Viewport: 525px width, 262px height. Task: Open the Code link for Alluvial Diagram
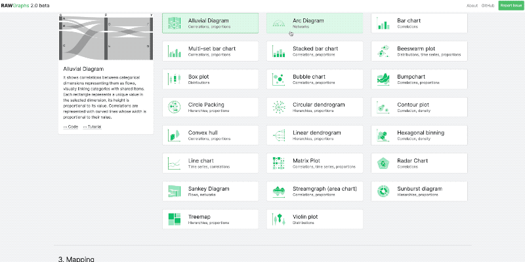[71, 127]
